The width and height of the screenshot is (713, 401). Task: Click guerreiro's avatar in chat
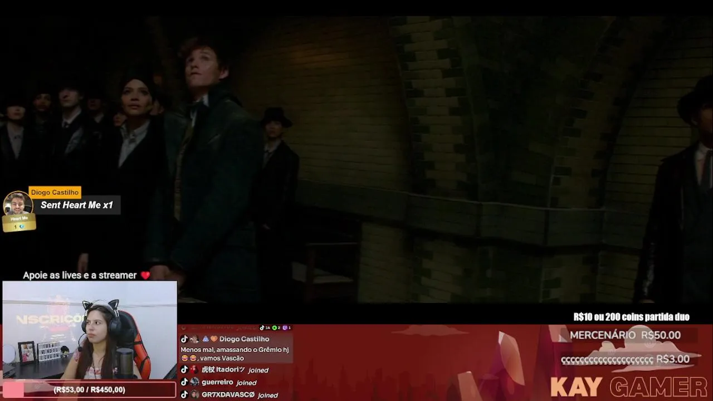coord(194,382)
